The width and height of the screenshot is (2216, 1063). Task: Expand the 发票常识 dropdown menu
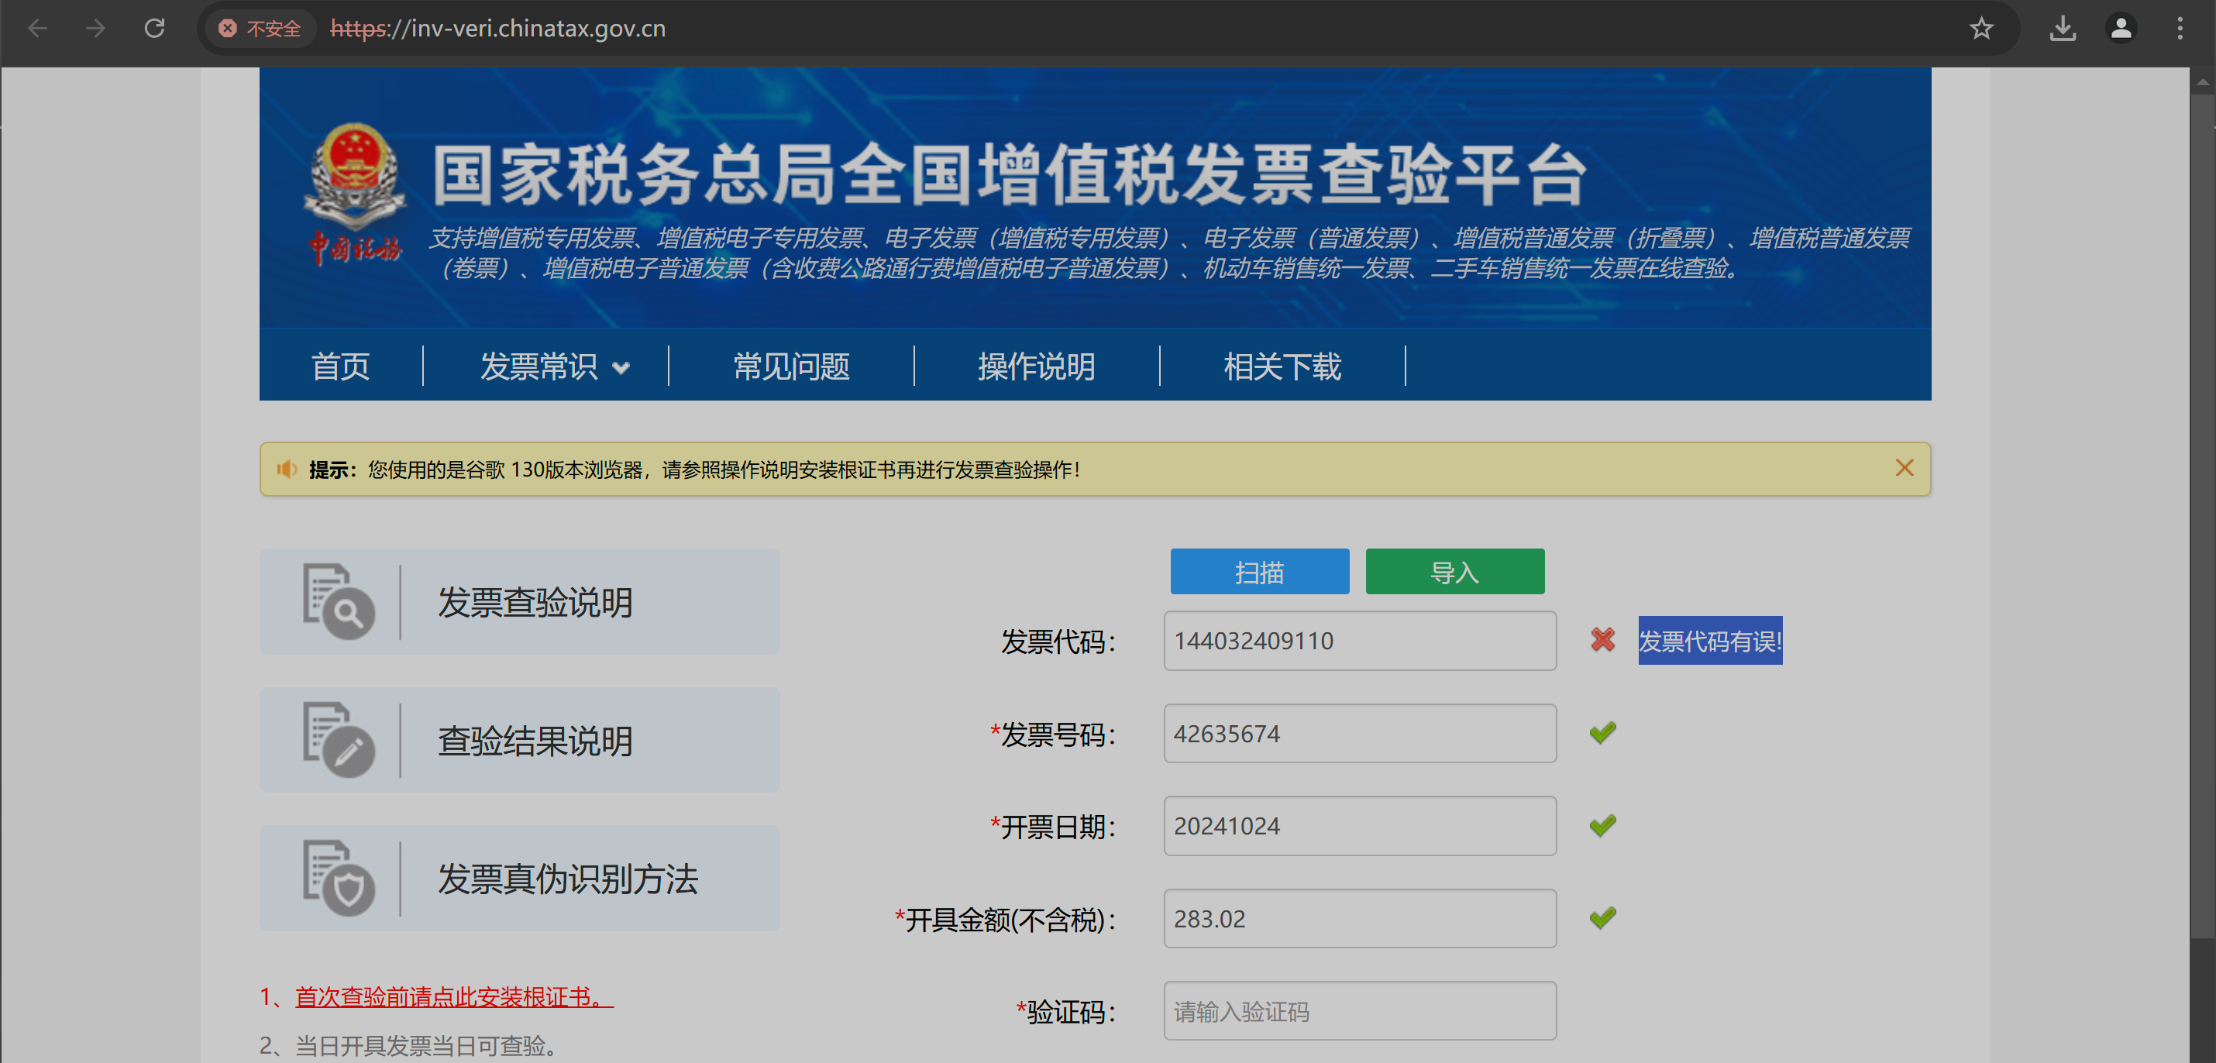[x=554, y=366]
